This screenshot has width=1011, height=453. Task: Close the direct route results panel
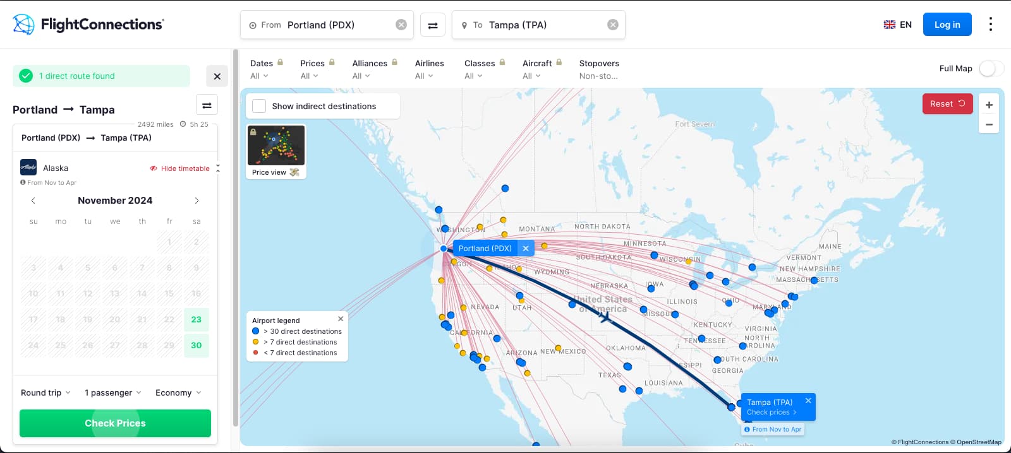(217, 76)
